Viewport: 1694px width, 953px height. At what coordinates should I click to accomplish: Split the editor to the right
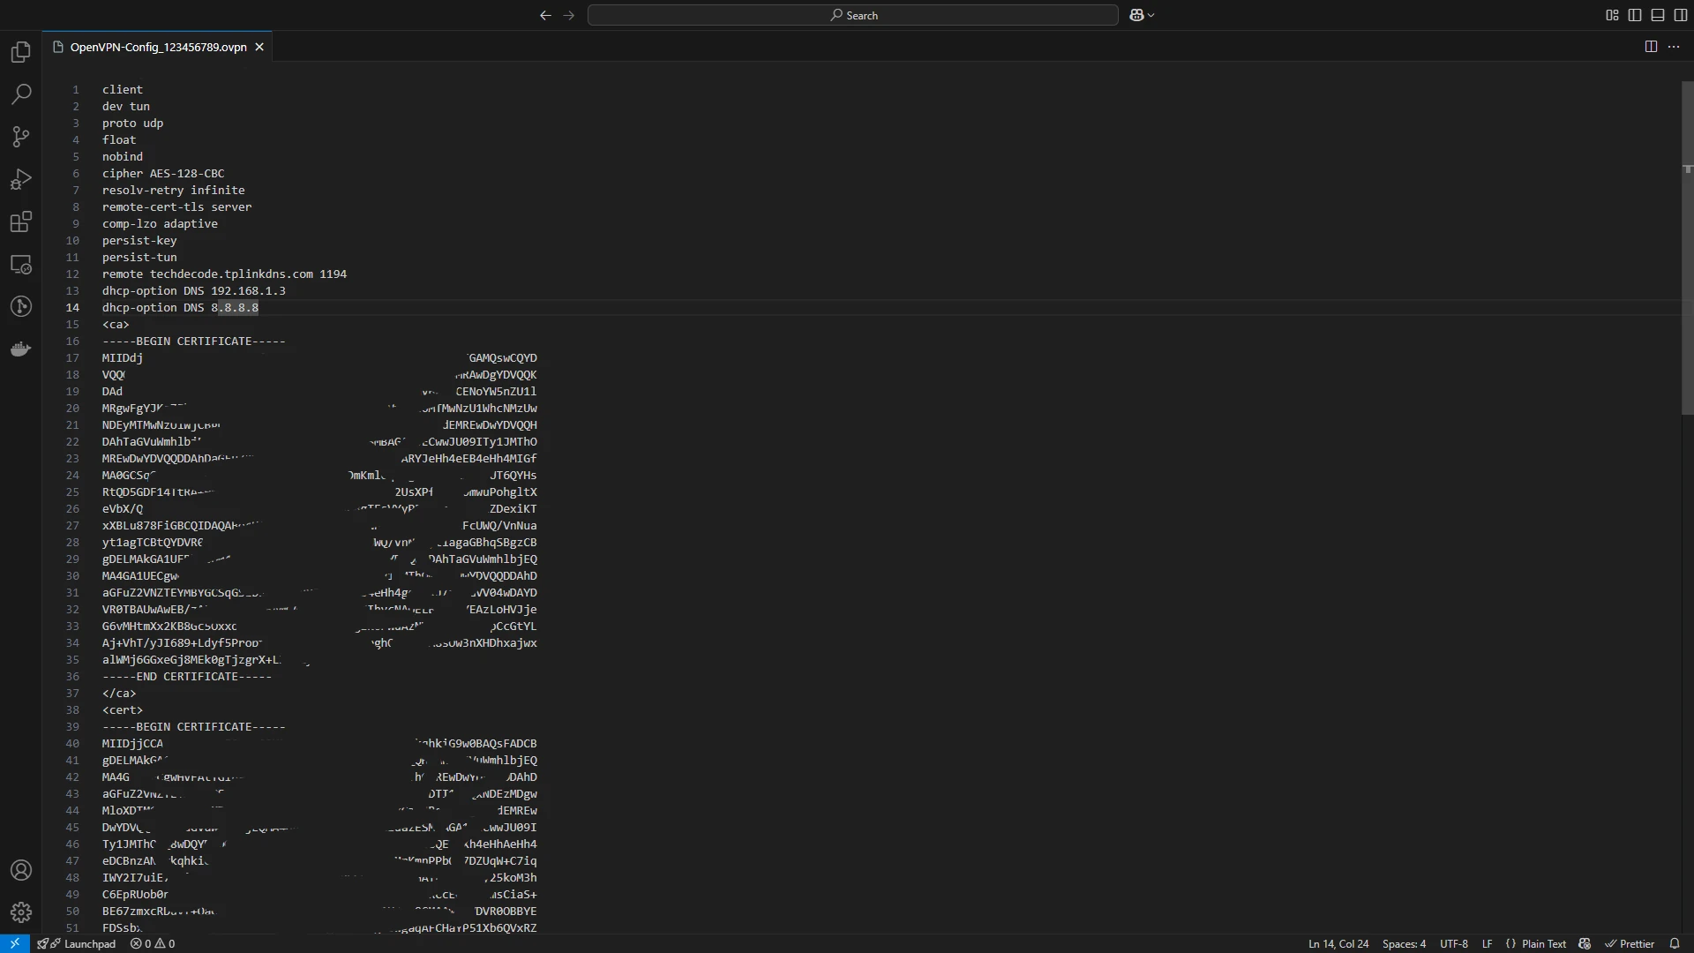pos(1651,47)
